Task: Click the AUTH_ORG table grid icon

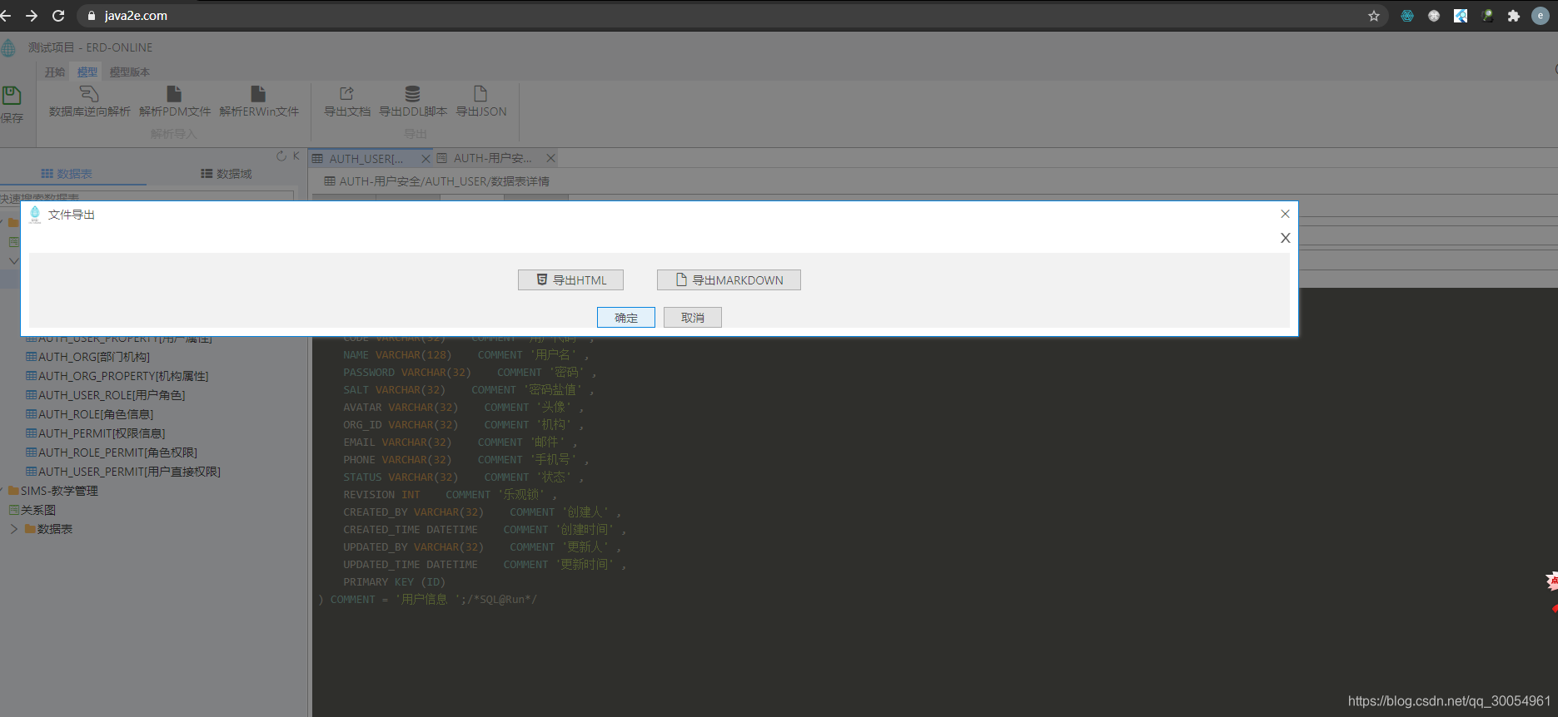Action: [31, 357]
